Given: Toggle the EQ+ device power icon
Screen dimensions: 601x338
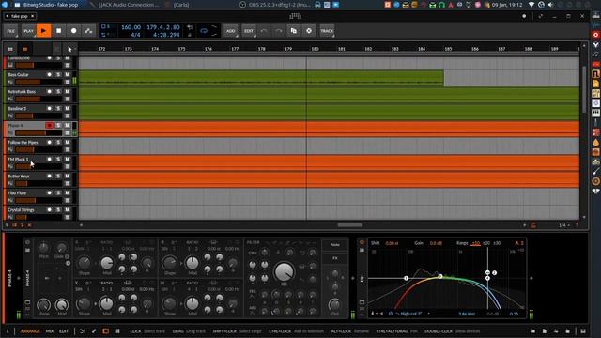Looking at the screenshot, I should [x=362, y=242].
